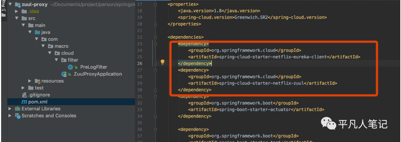The height and width of the screenshot is (142, 401).
Task: Collapse the src folder
Action: (17, 19)
